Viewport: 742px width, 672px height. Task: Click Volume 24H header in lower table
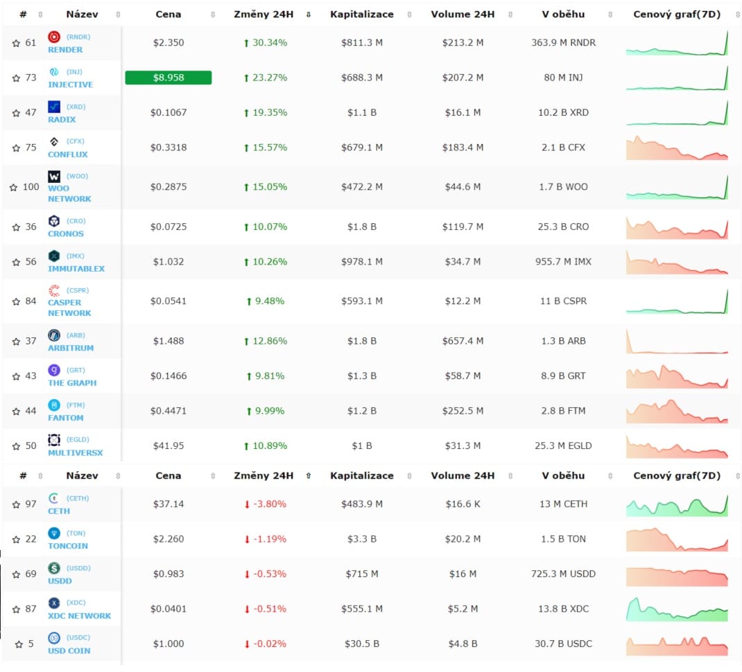[463, 476]
